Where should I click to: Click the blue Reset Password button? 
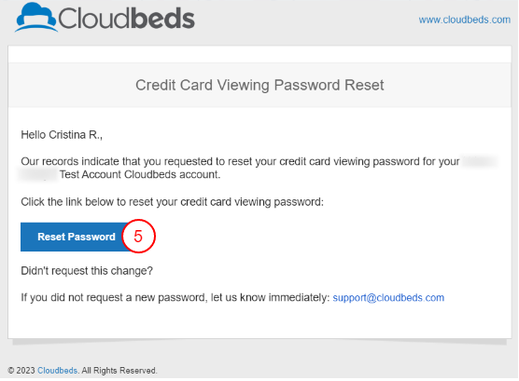77,237
